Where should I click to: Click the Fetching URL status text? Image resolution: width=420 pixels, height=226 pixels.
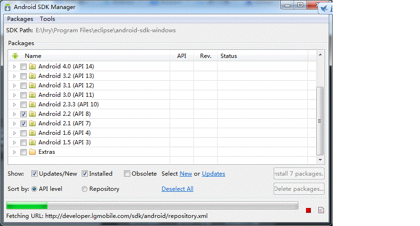pyautogui.click(x=107, y=216)
